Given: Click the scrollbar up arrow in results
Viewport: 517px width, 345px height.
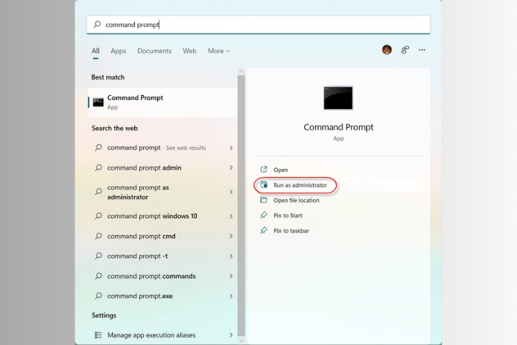Looking at the screenshot, I should (x=241, y=71).
